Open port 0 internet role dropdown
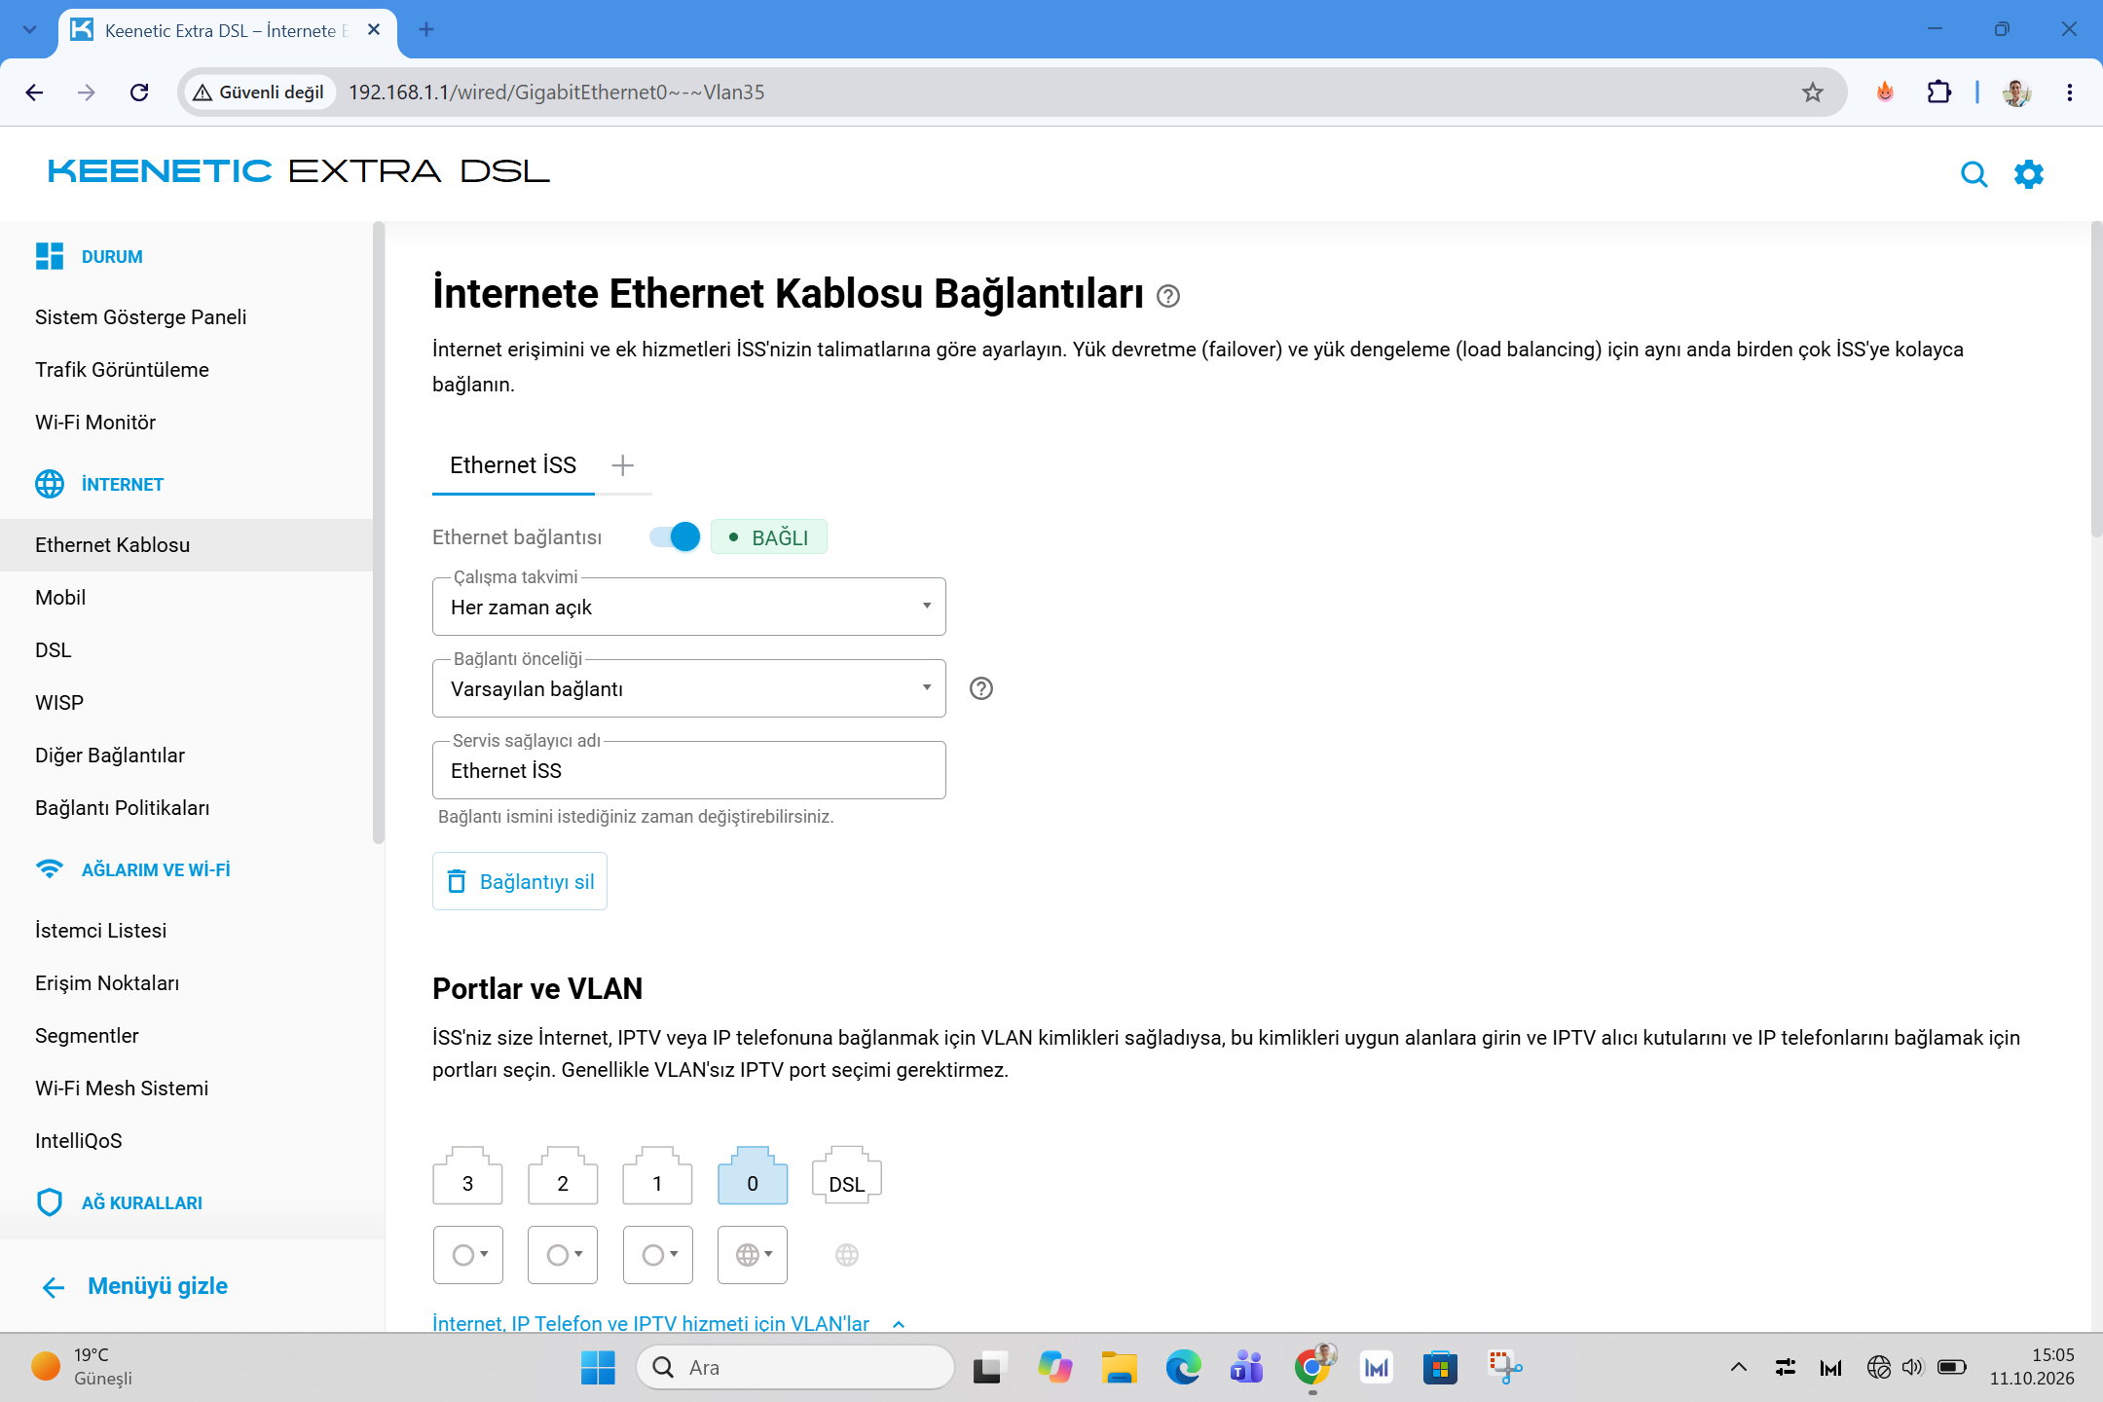 [753, 1255]
